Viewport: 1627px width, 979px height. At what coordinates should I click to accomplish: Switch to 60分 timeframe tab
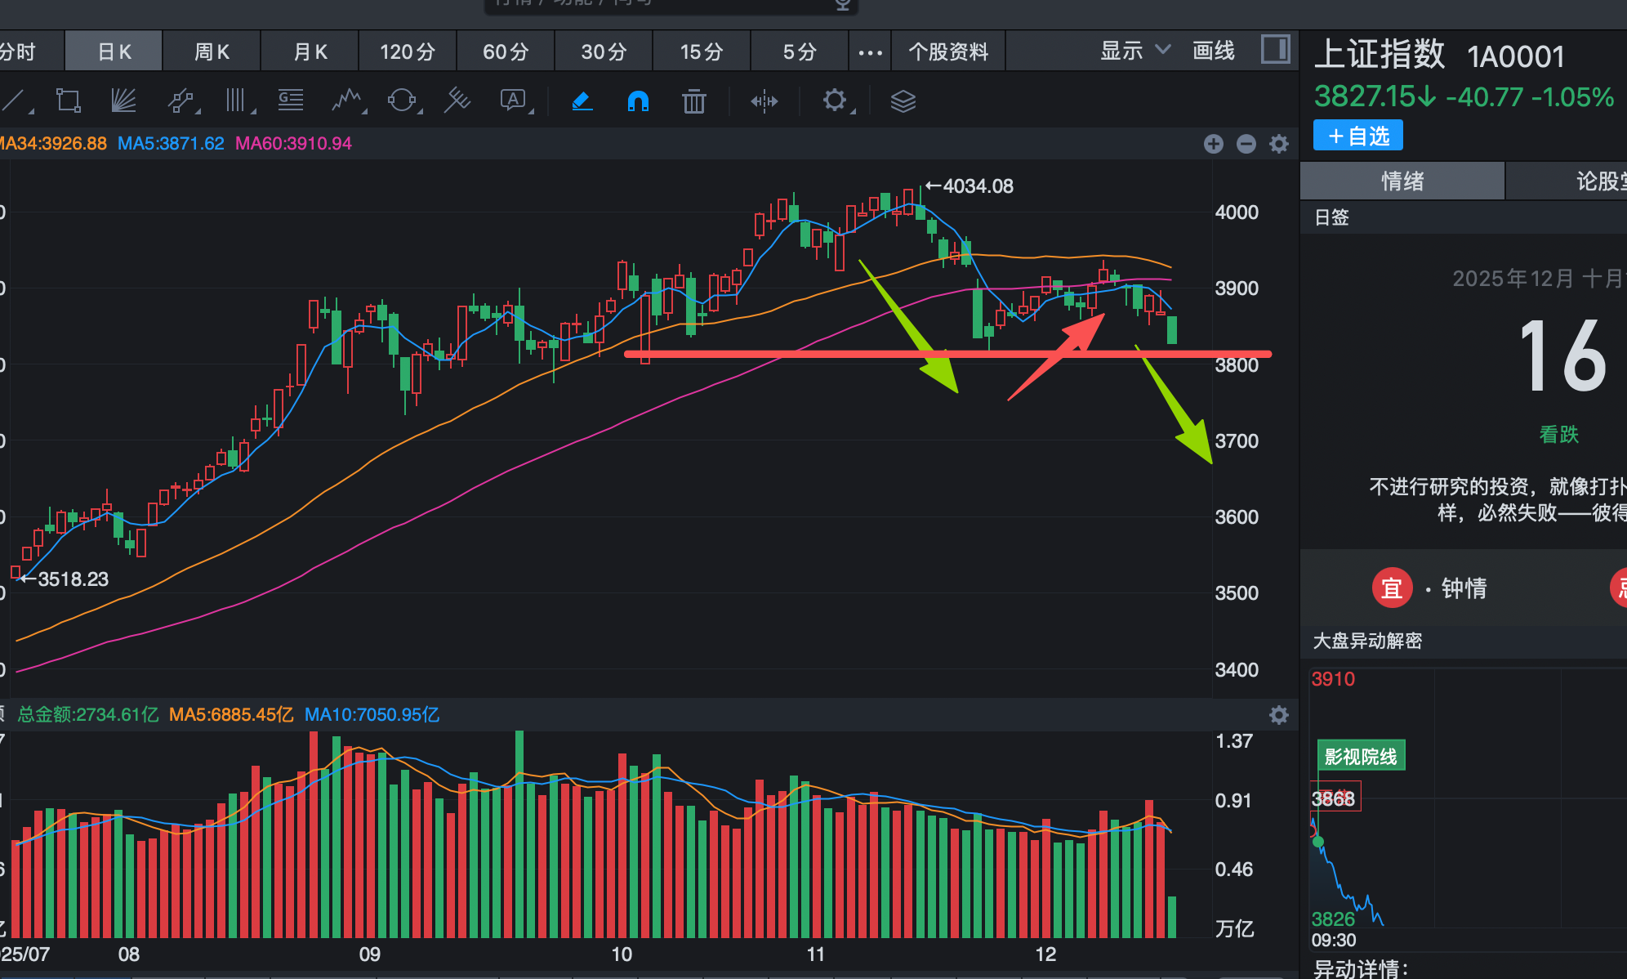[506, 52]
